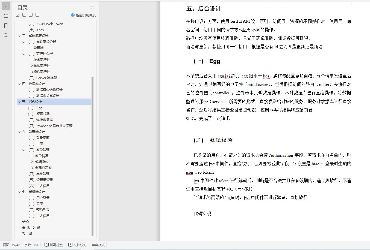
Task: Click the outline panel vertical scrollbar
Action: [92, 156]
